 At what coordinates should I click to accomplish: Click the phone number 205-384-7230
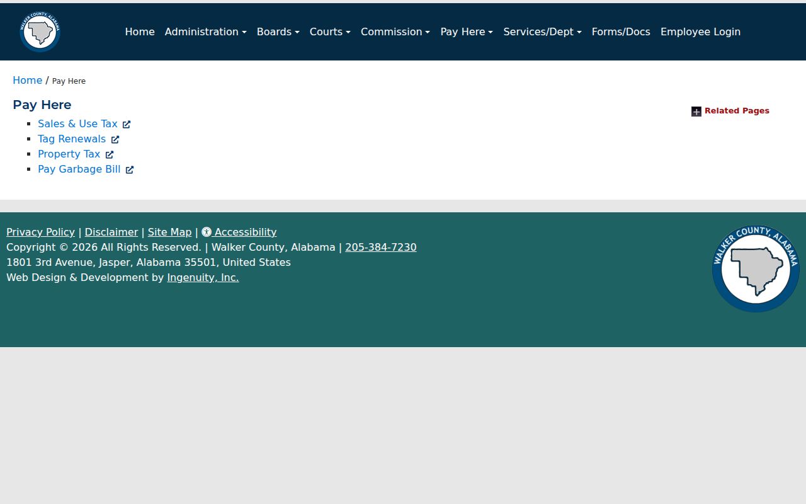click(381, 247)
